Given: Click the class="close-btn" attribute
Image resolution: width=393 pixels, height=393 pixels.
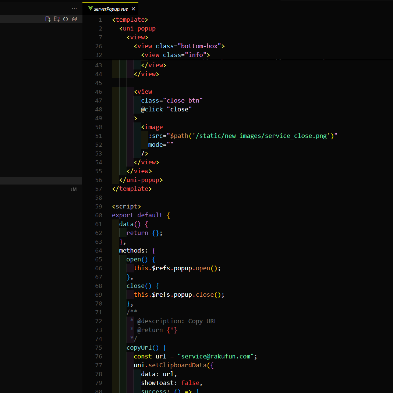Looking at the screenshot, I should pyautogui.click(x=172, y=100).
